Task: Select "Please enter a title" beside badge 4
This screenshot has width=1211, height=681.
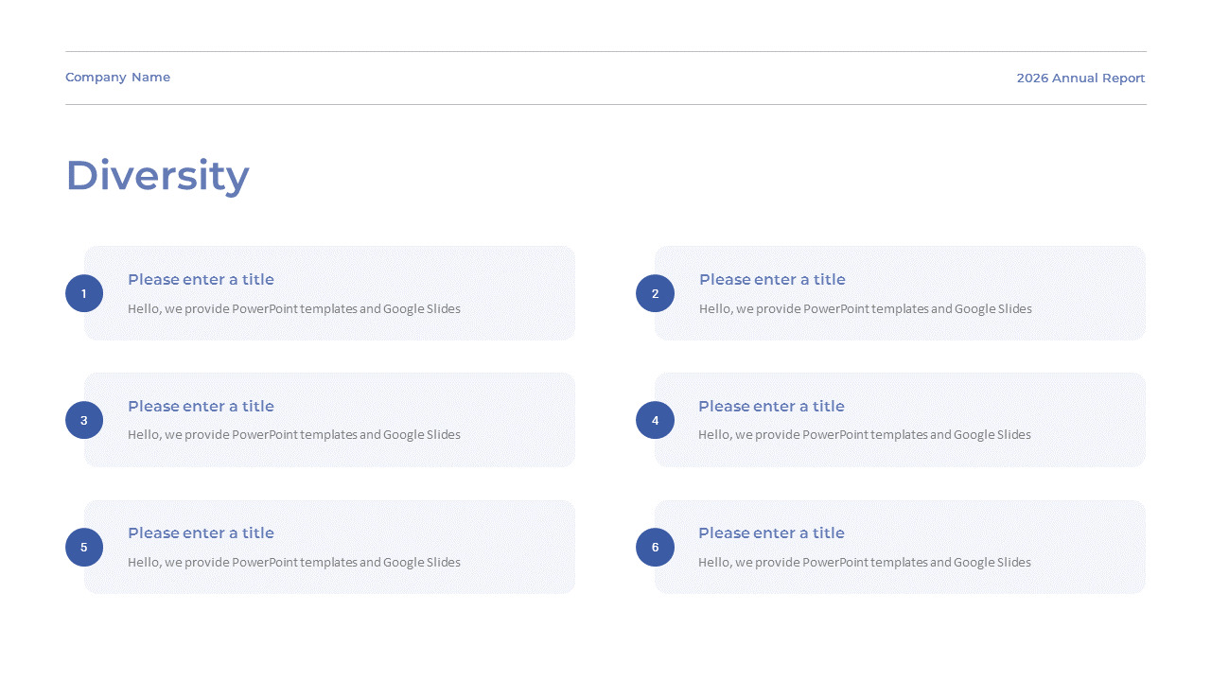Action: (x=771, y=407)
